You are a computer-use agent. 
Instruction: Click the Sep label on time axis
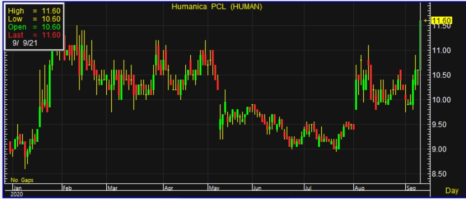coord(411,188)
